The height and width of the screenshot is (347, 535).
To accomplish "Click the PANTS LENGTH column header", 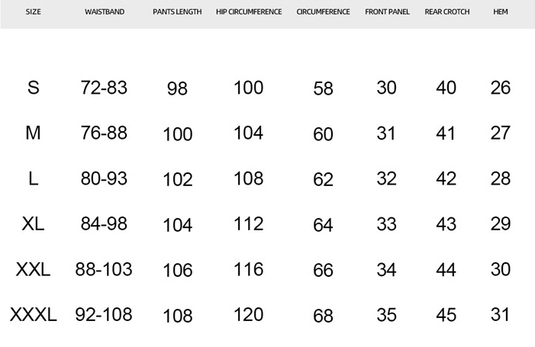I will (x=177, y=12).
